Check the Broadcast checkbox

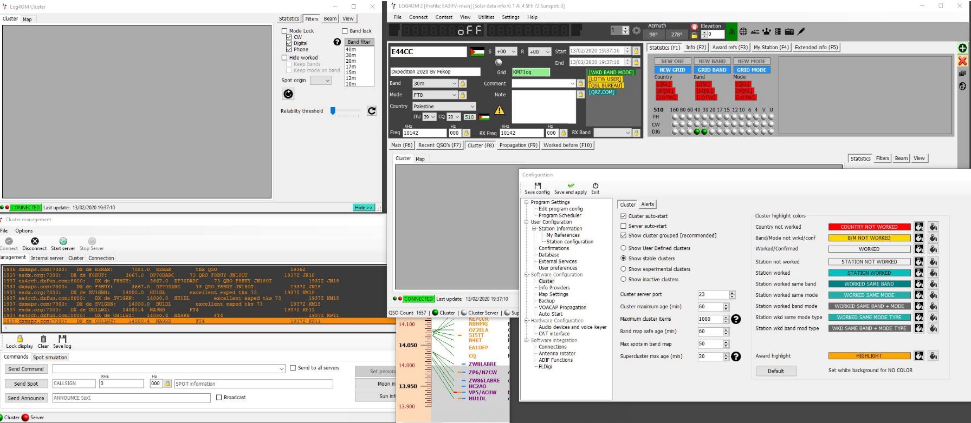coord(219,397)
